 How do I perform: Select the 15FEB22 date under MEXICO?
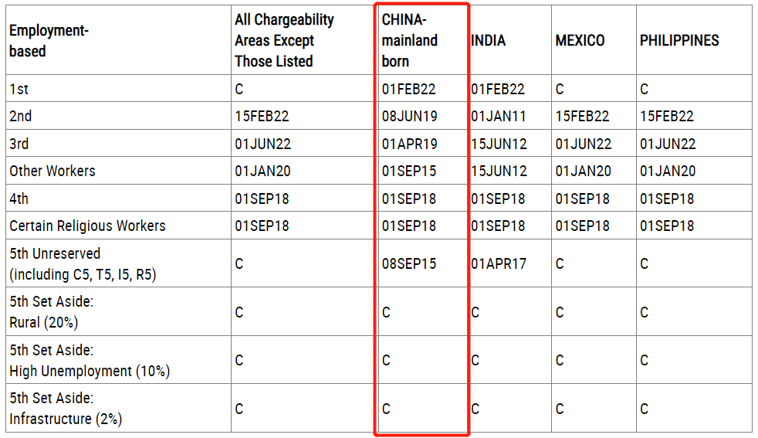(x=582, y=116)
